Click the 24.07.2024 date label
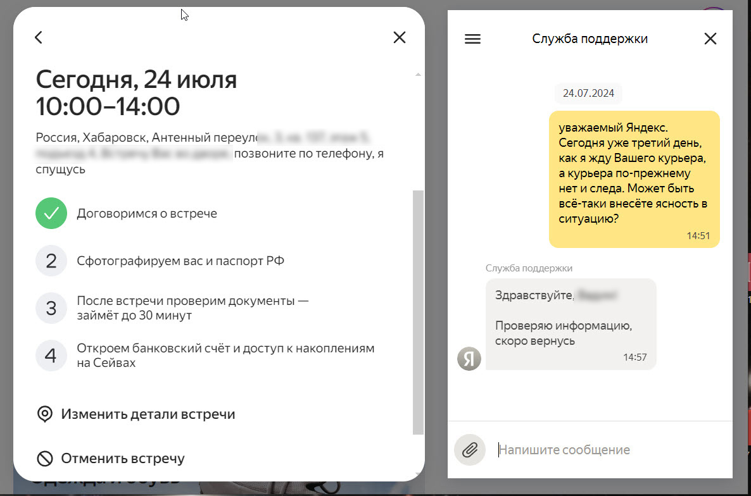Image resolution: width=751 pixels, height=496 pixels. 588,93
